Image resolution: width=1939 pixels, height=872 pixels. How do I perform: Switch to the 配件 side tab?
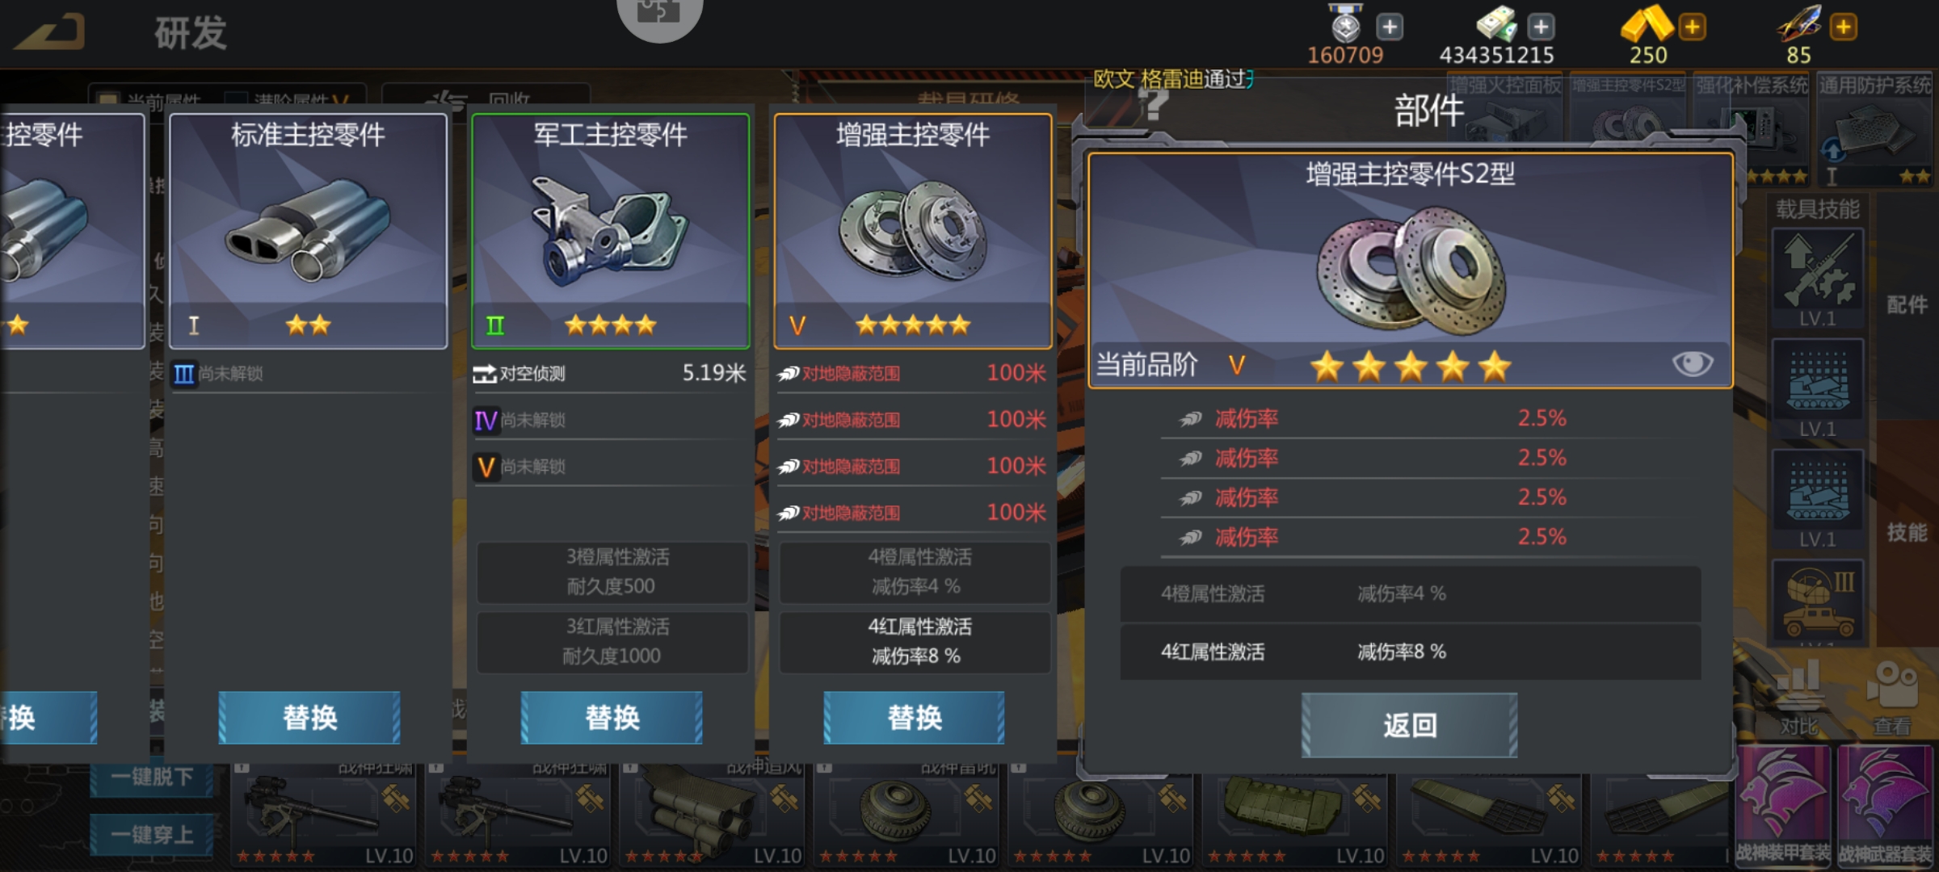point(1907,305)
